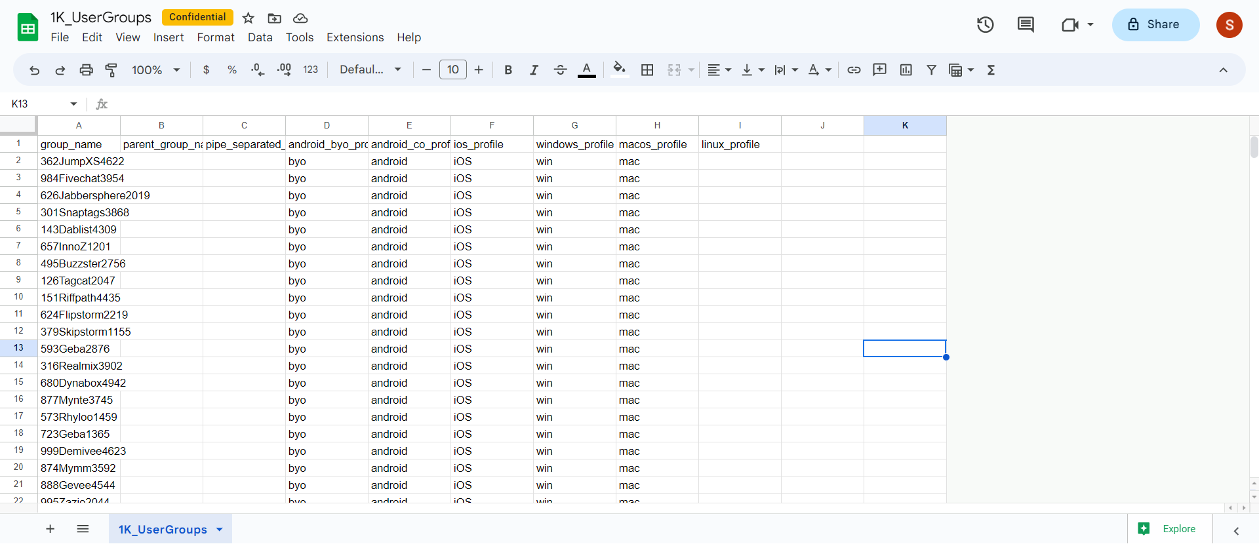Apply percent format icon
The height and width of the screenshot is (544, 1259).
pos(232,70)
